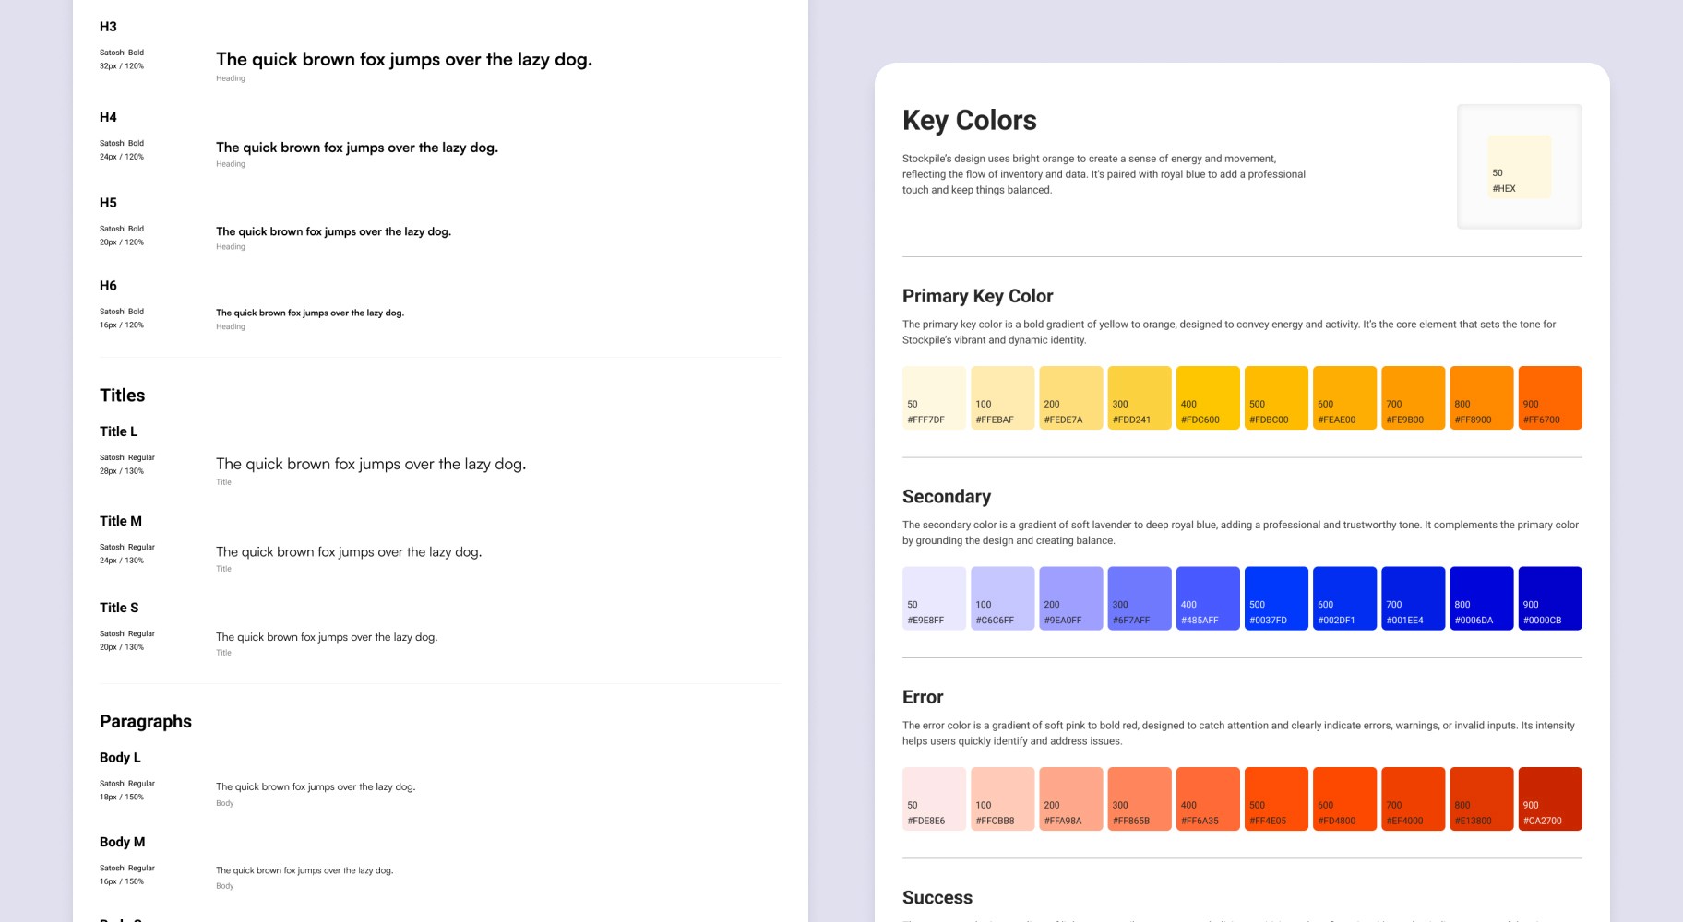Select the secondary 100 swatch #C6C6FF
Viewport: 1683px width, 922px height.
coord(1002,598)
